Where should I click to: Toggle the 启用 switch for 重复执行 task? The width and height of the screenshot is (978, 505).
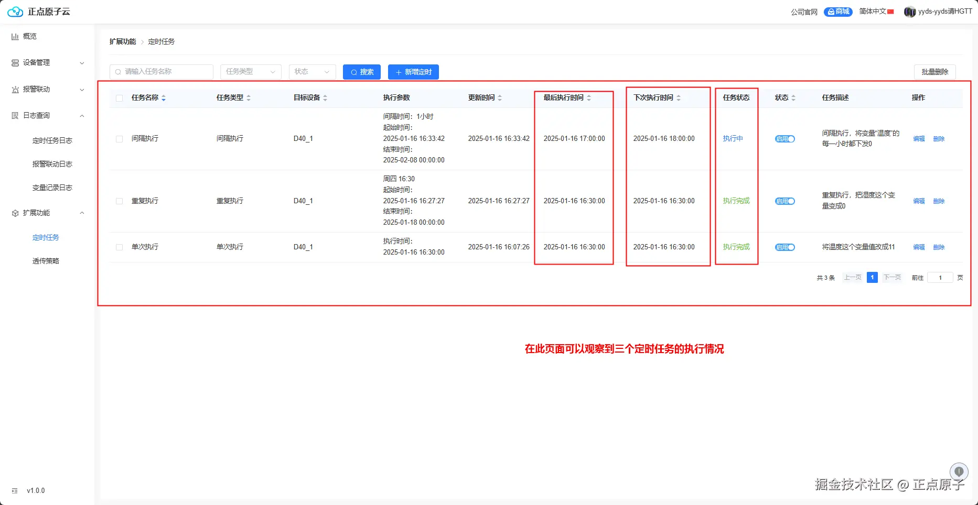click(785, 201)
